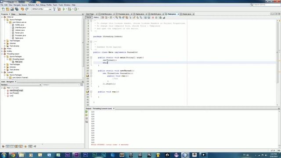Click the Last Edit icon in editor toolbar
Viewport: 281px width, 158px height.
point(103,18)
